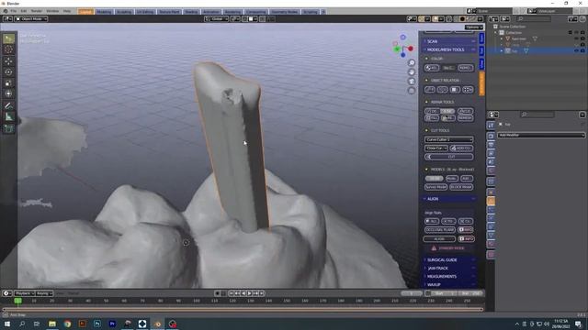The image size is (588, 330).
Task: Open the Options dropdown in the viewport
Action: click(x=474, y=27)
